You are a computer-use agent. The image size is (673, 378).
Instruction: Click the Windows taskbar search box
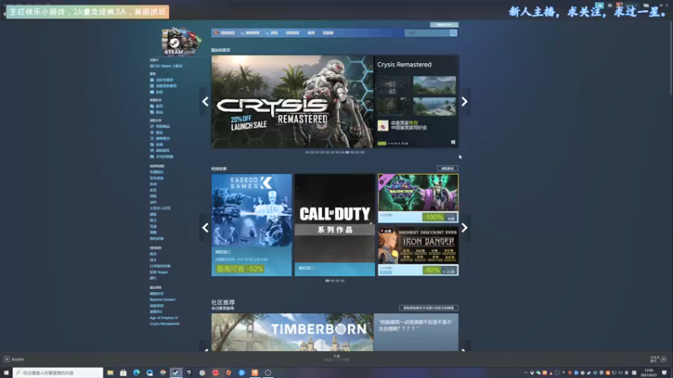point(58,373)
